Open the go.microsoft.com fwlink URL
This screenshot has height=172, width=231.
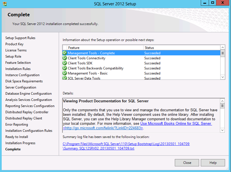tap(103, 128)
